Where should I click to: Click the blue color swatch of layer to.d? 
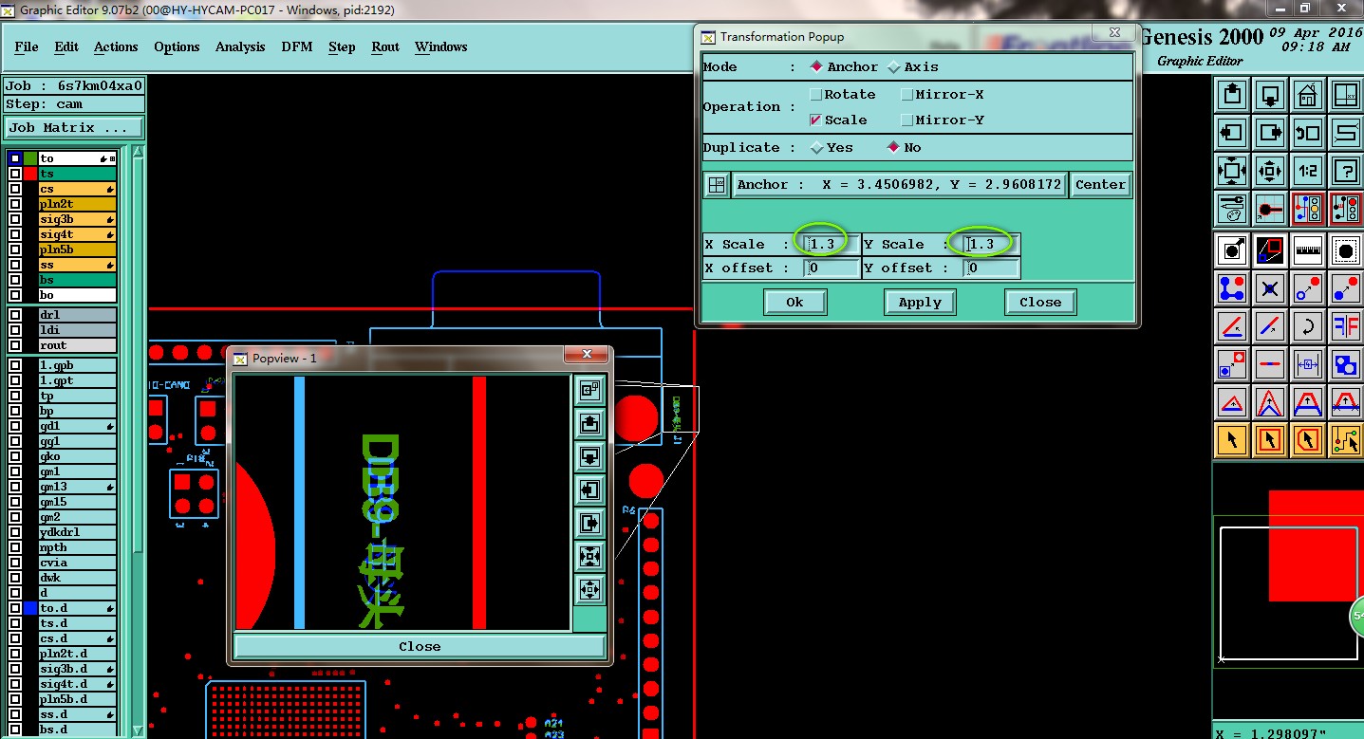30,608
